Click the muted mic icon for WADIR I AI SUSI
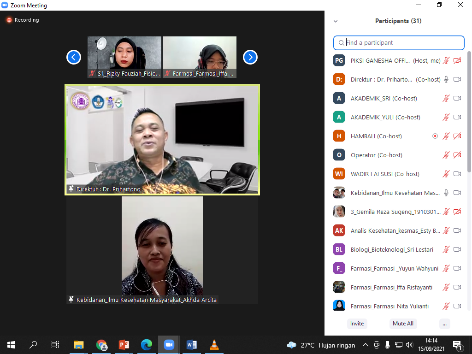 click(x=446, y=174)
